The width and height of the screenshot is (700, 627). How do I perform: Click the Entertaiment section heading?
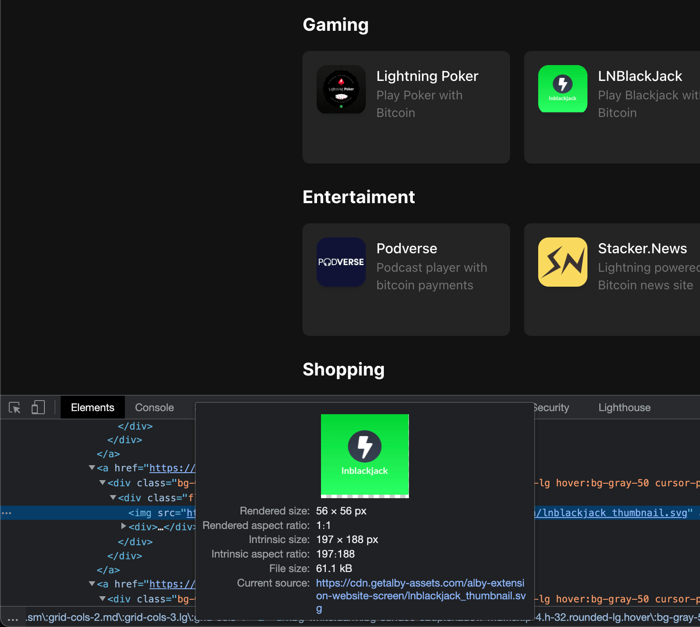(359, 197)
